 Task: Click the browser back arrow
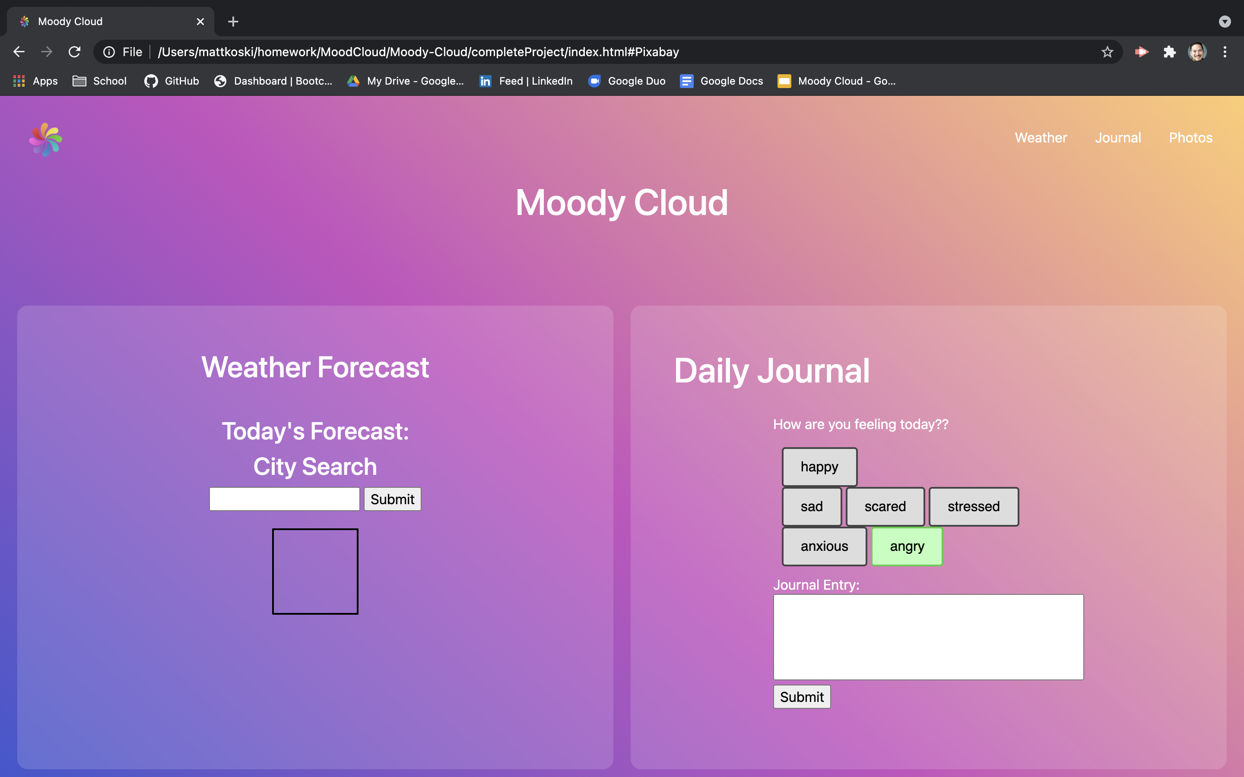coord(19,52)
